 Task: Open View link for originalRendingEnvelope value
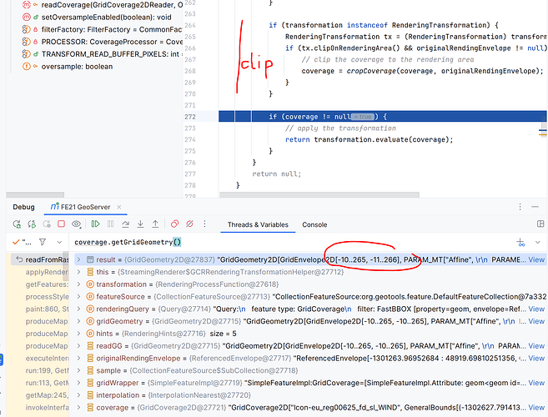(536, 359)
